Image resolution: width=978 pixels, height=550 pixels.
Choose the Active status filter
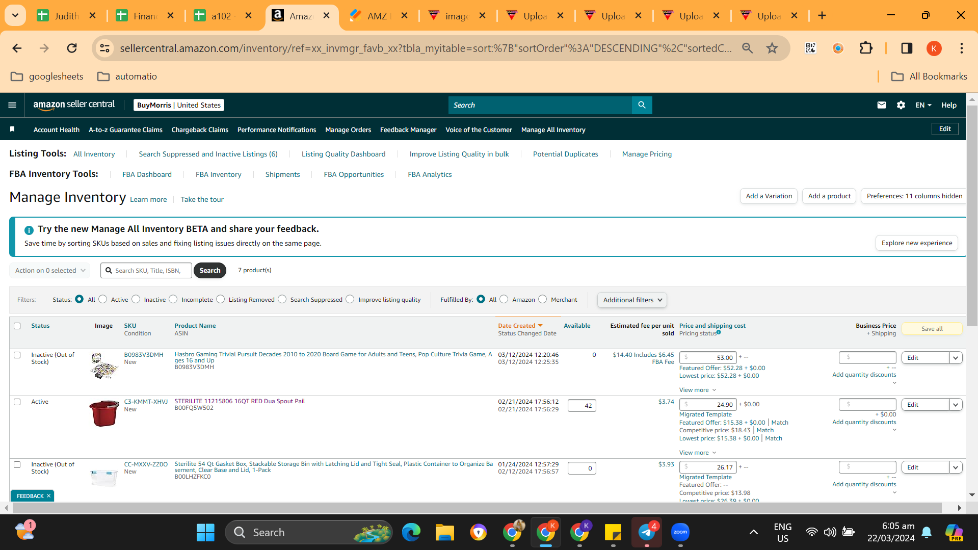[x=103, y=299]
